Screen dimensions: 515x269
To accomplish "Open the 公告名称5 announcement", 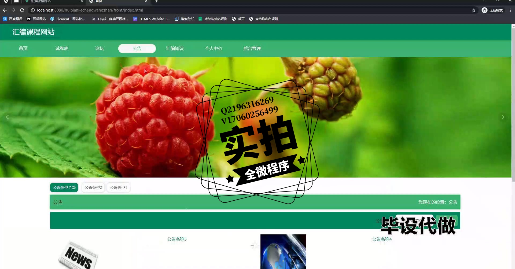I will click(177, 239).
